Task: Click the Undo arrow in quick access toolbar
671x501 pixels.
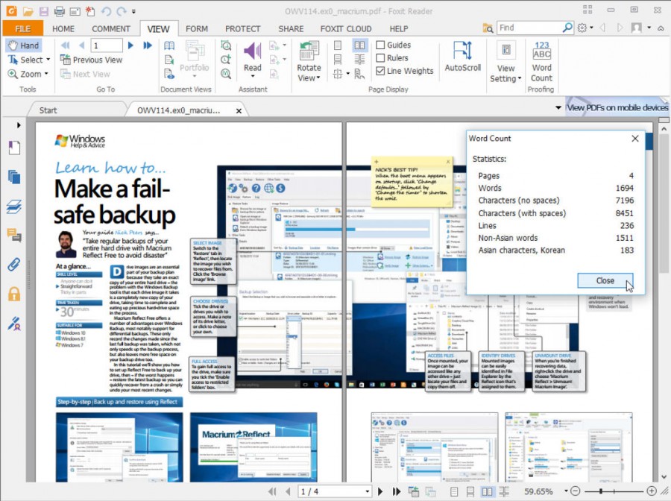Action: (x=106, y=11)
